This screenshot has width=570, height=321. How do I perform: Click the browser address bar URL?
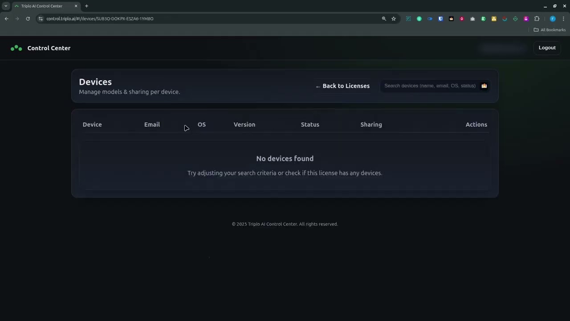(x=100, y=19)
